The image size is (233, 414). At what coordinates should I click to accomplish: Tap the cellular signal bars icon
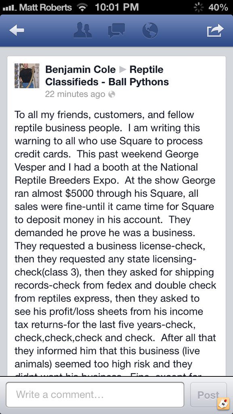(x=10, y=8)
